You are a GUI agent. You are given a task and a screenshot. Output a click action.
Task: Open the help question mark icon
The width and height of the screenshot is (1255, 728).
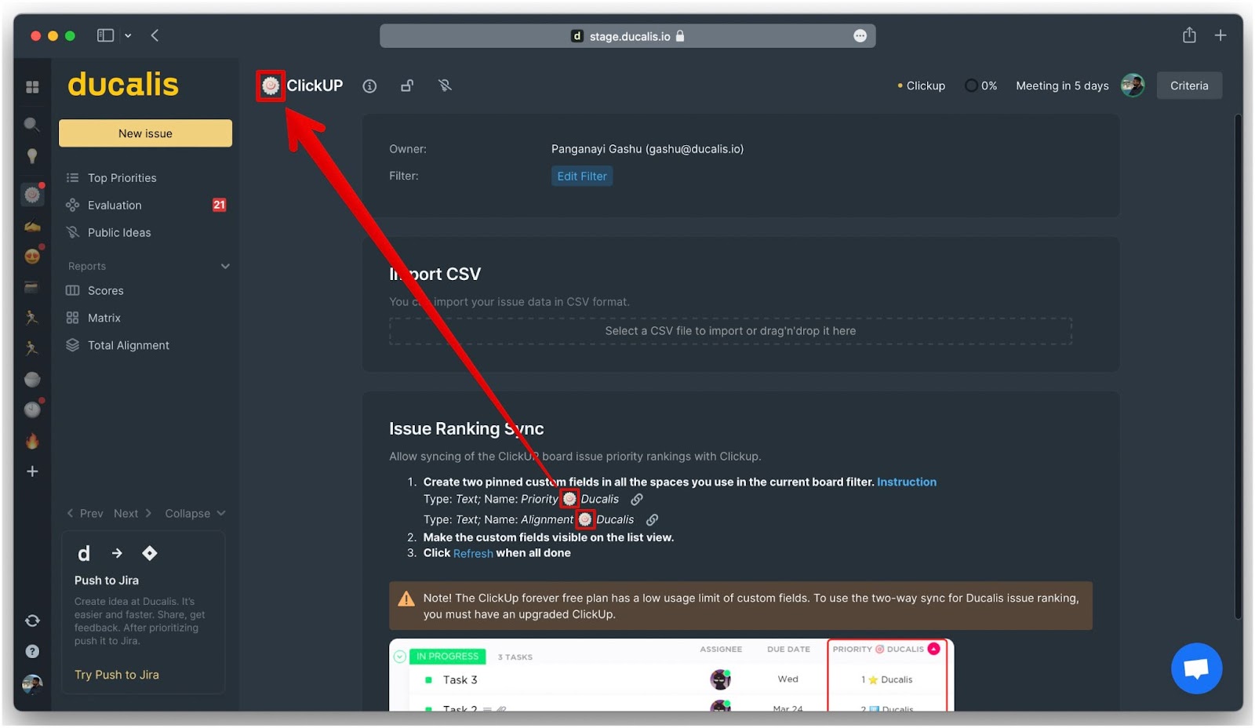[x=32, y=651]
